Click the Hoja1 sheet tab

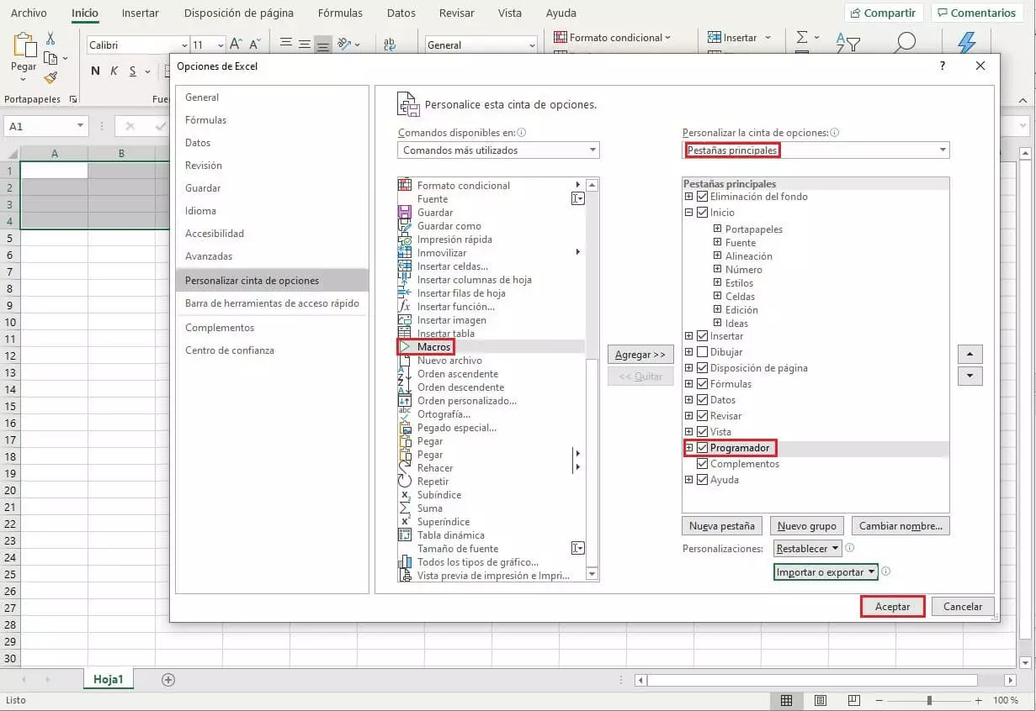click(x=108, y=678)
